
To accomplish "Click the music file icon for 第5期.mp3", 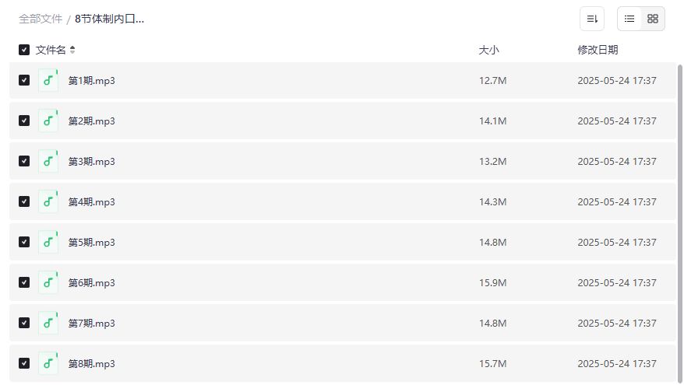I will (x=48, y=243).
